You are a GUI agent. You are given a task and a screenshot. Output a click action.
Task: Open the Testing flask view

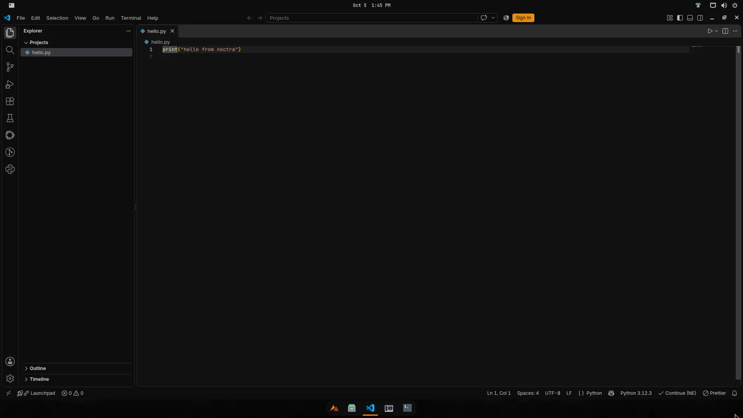[x=10, y=118]
